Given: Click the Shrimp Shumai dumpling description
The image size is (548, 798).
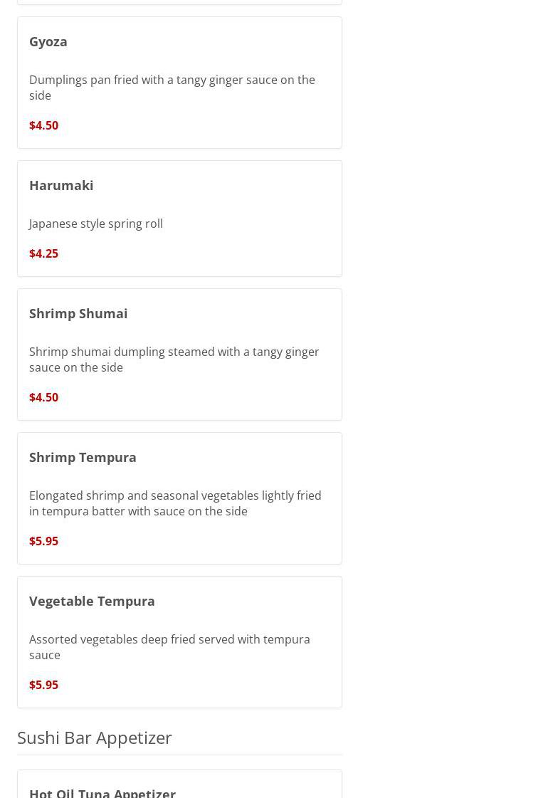Looking at the screenshot, I should click(174, 359).
